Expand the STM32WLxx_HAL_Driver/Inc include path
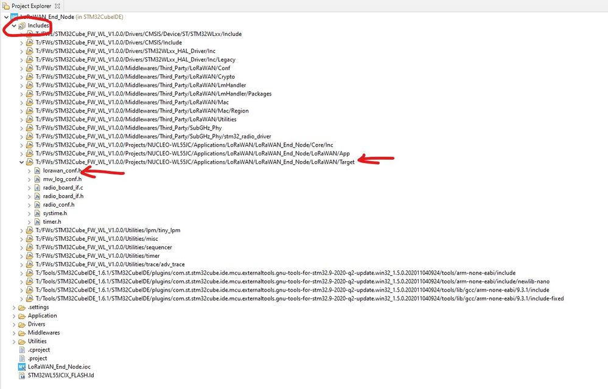This screenshot has width=608, height=389. 22,51
